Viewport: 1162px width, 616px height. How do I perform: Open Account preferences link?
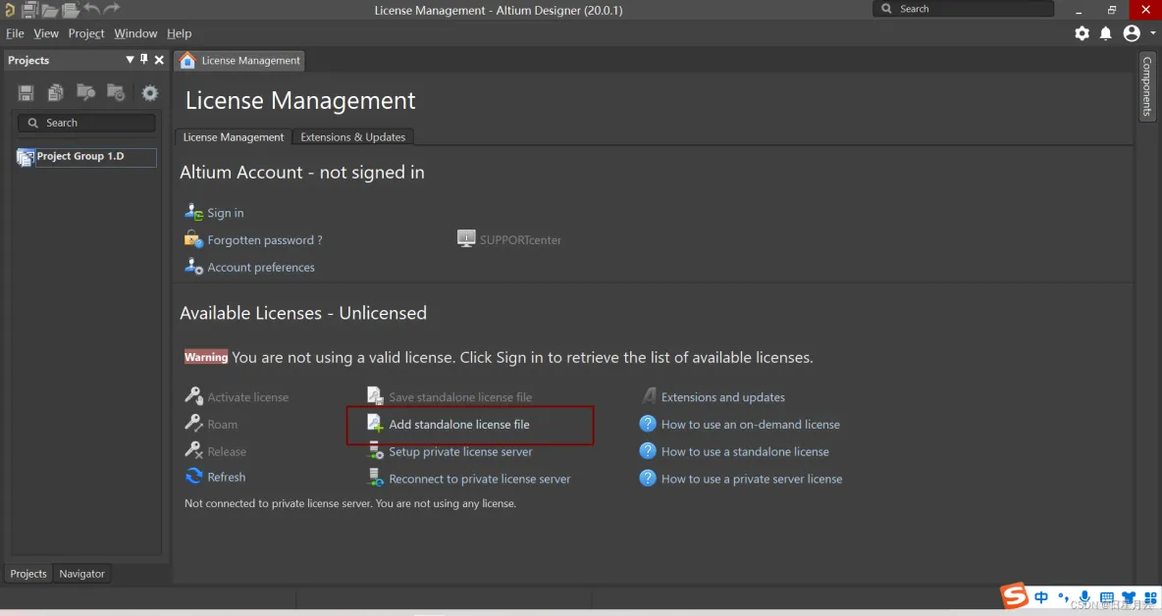[x=261, y=267]
